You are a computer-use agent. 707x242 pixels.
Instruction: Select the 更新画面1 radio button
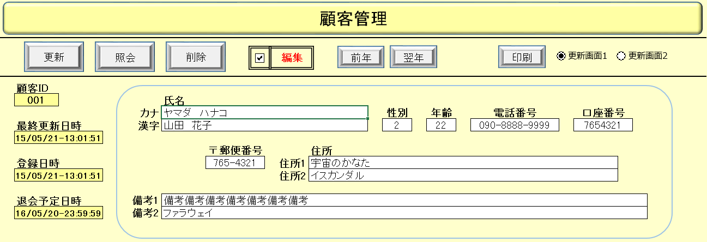click(x=561, y=56)
